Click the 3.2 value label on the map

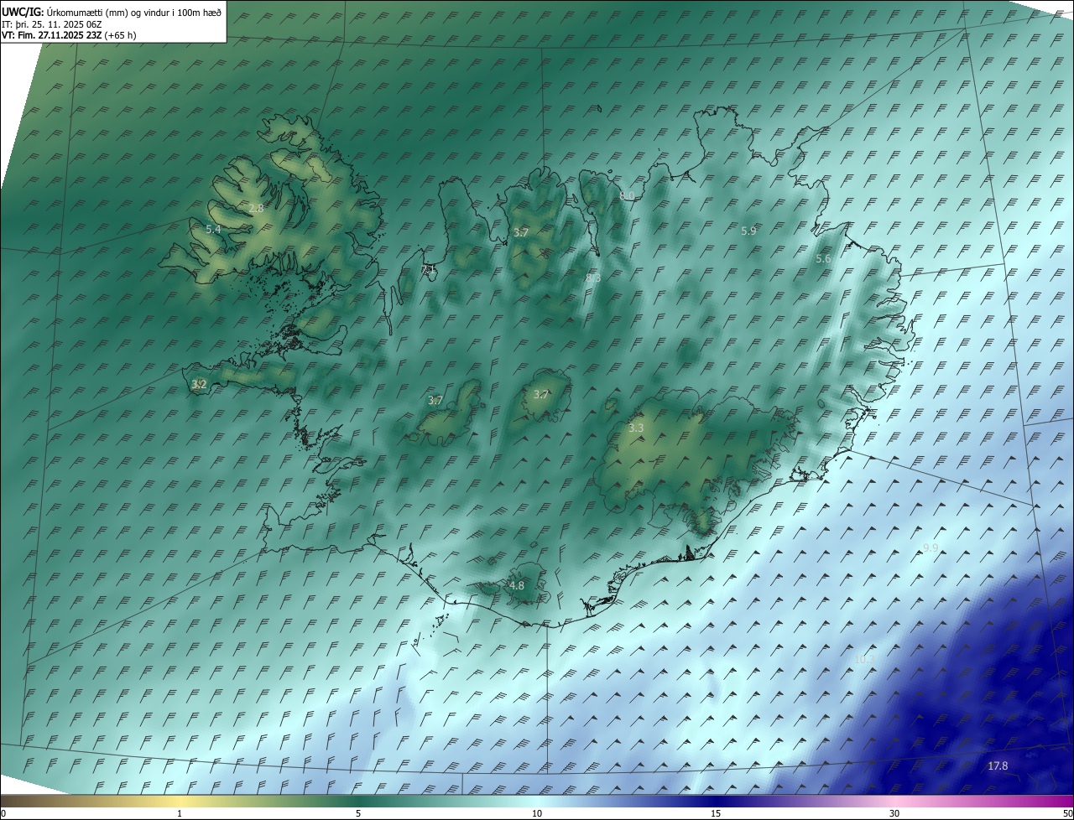pos(199,385)
